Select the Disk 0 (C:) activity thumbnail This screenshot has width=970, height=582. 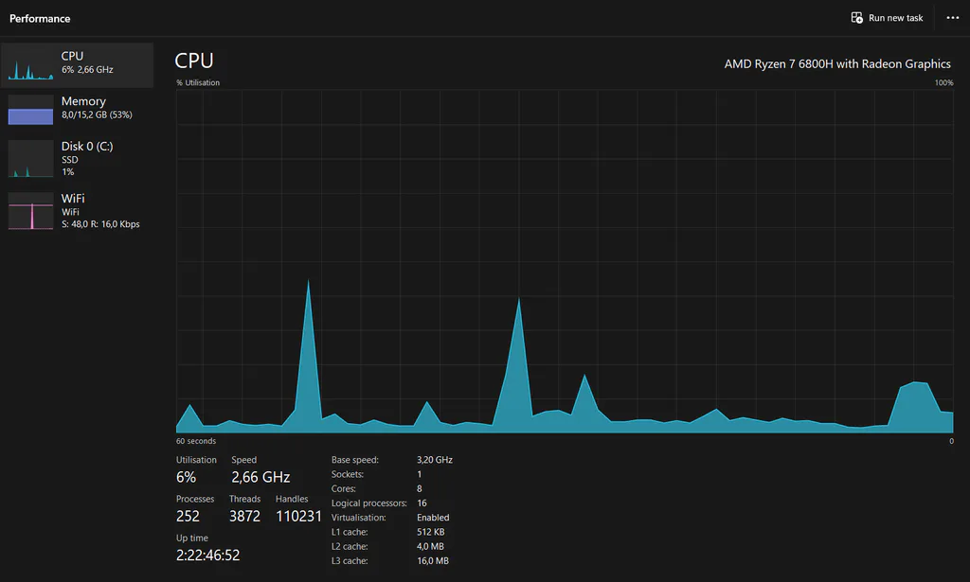tap(30, 159)
